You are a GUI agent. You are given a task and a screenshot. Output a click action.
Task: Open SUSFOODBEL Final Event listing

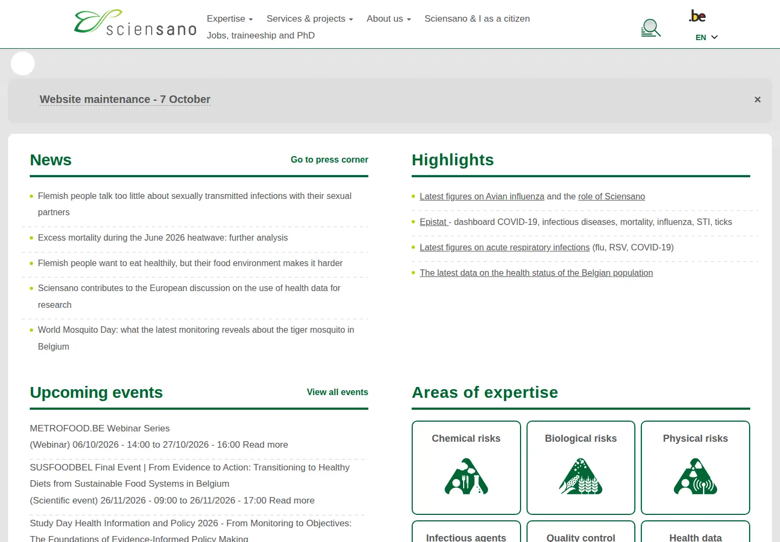190,475
